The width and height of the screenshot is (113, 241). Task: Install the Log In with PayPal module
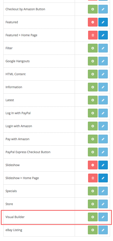pos(93,113)
